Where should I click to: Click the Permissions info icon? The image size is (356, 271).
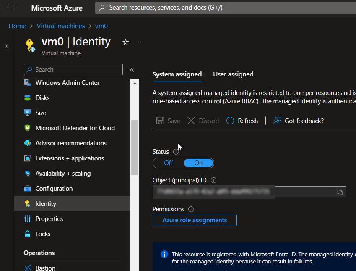click(191, 209)
